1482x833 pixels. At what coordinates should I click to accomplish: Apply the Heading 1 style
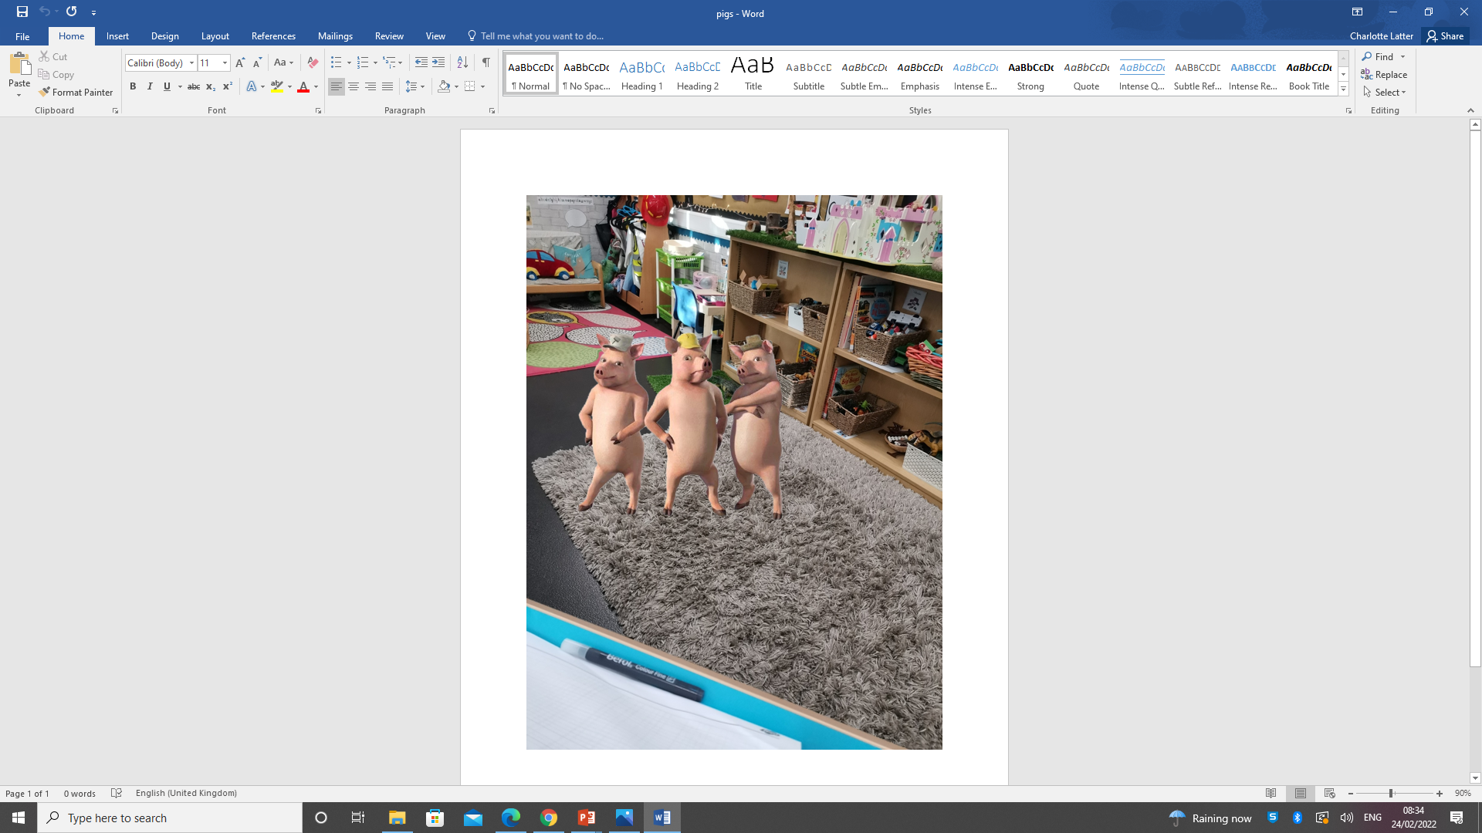pos(641,75)
